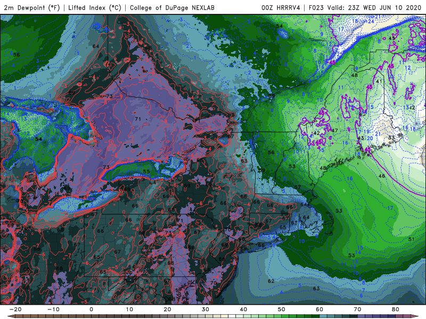Click the 62 dewpoint value over the ocean

tap(271, 281)
